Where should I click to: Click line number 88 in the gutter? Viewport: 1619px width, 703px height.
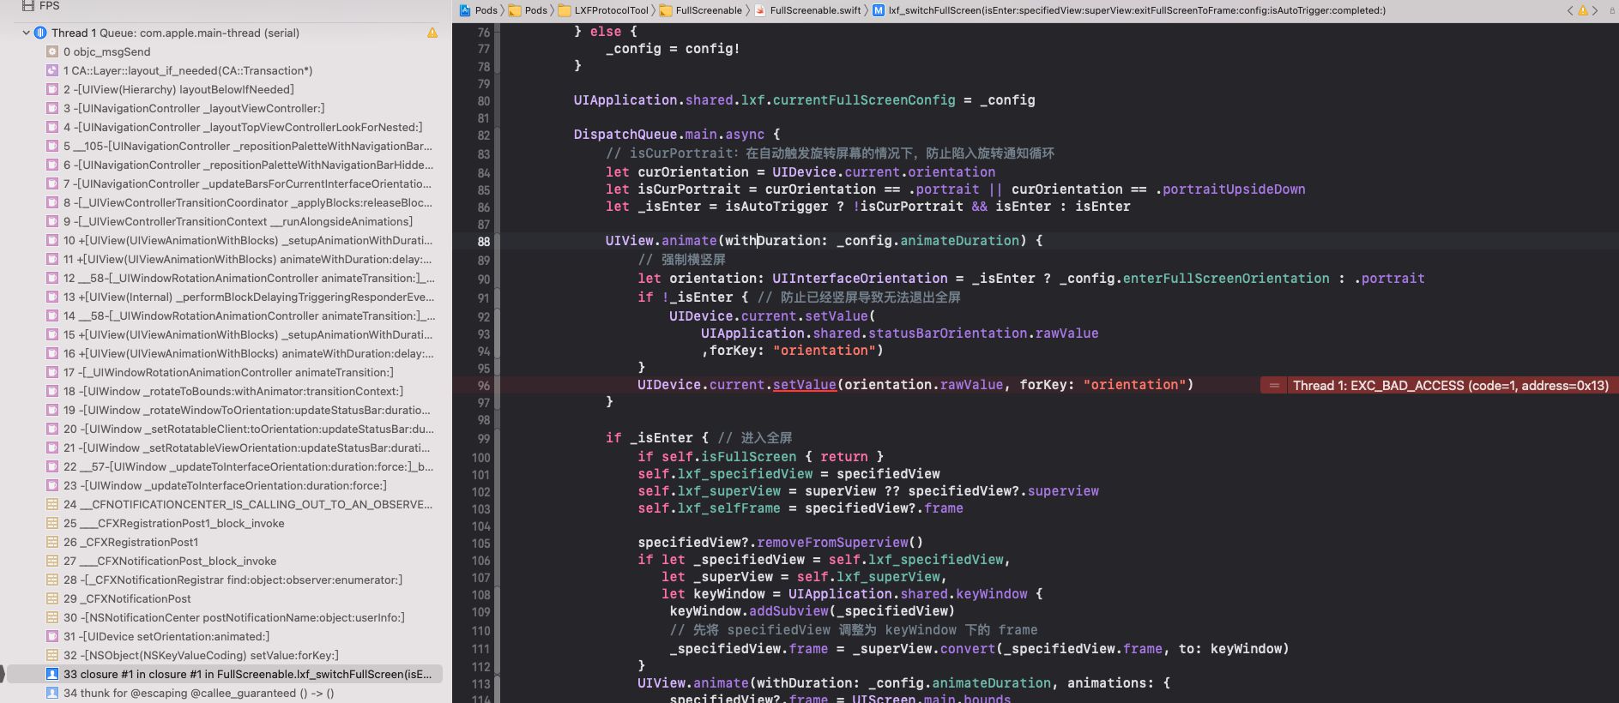coord(484,241)
